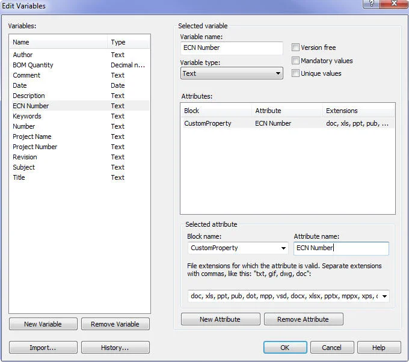Click the New Variable button

pyautogui.click(x=43, y=324)
